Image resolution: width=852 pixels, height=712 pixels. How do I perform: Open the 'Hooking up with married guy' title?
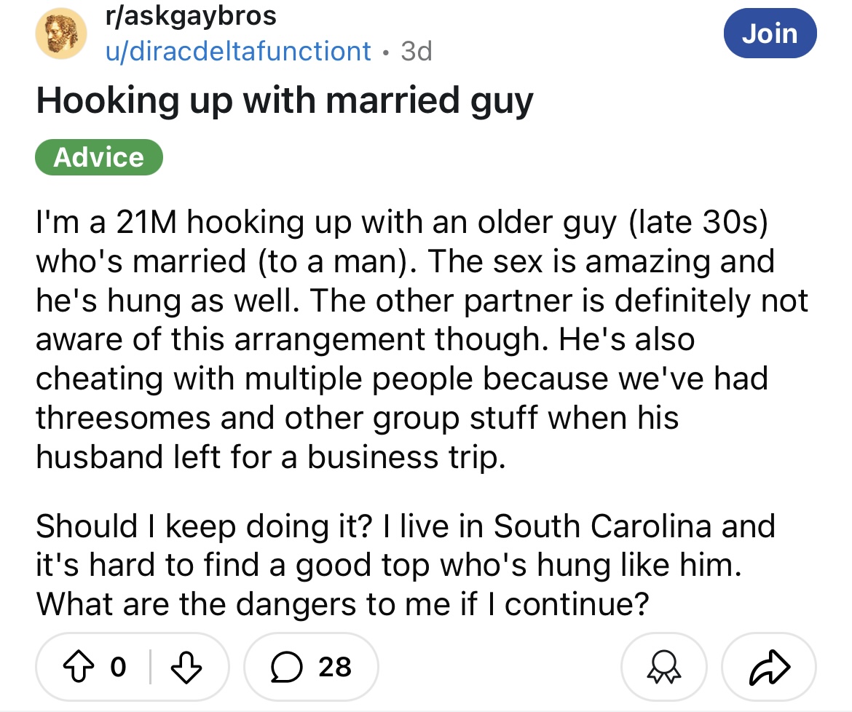pos(284,102)
